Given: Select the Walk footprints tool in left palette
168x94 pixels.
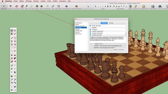Looking at the screenshot, I should [x=15, y=87].
